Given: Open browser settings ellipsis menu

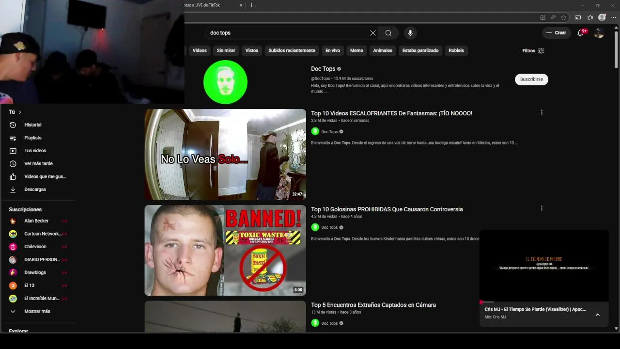Looking at the screenshot, I should 613,17.
